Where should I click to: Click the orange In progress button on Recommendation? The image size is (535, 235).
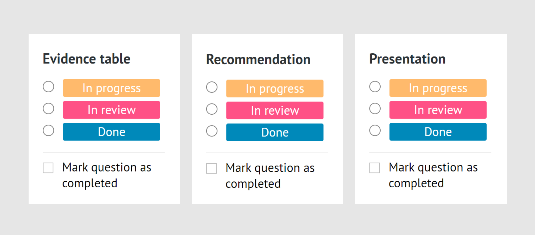click(x=275, y=88)
